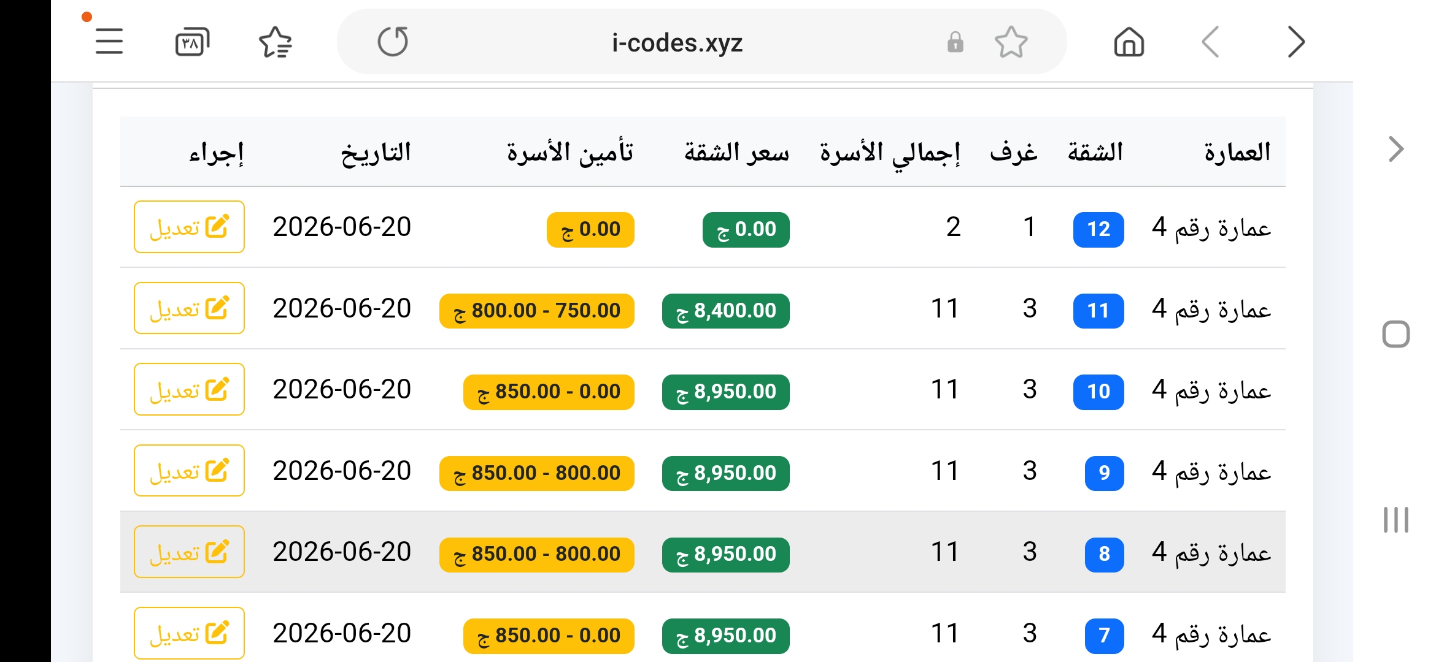This screenshot has width=1436, height=662.
Task: Click the yellow 800.00 - 750.00 badge
Action: tap(537, 311)
